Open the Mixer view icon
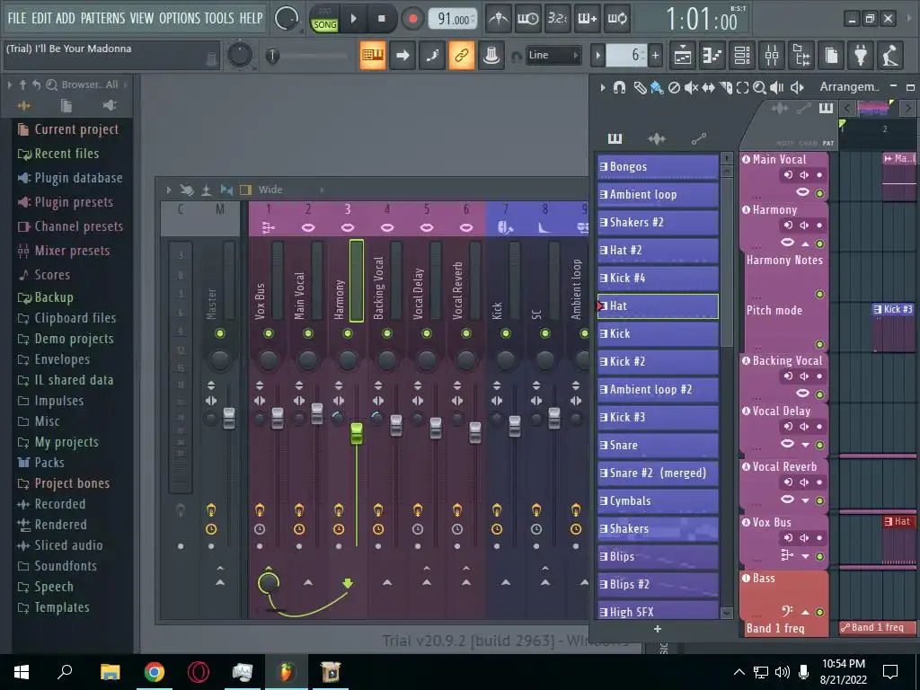This screenshot has width=920, height=690. coord(772,56)
